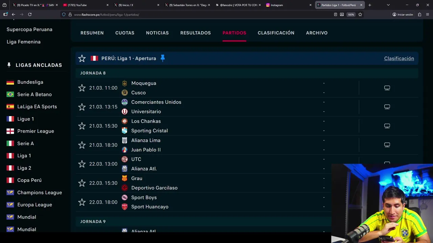Switch to the RESULTADOS tab
This screenshot has width=433, height=243.
pos(196,33)
